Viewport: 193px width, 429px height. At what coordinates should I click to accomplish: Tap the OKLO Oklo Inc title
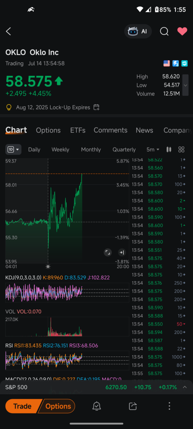click(x=32, y=52)
